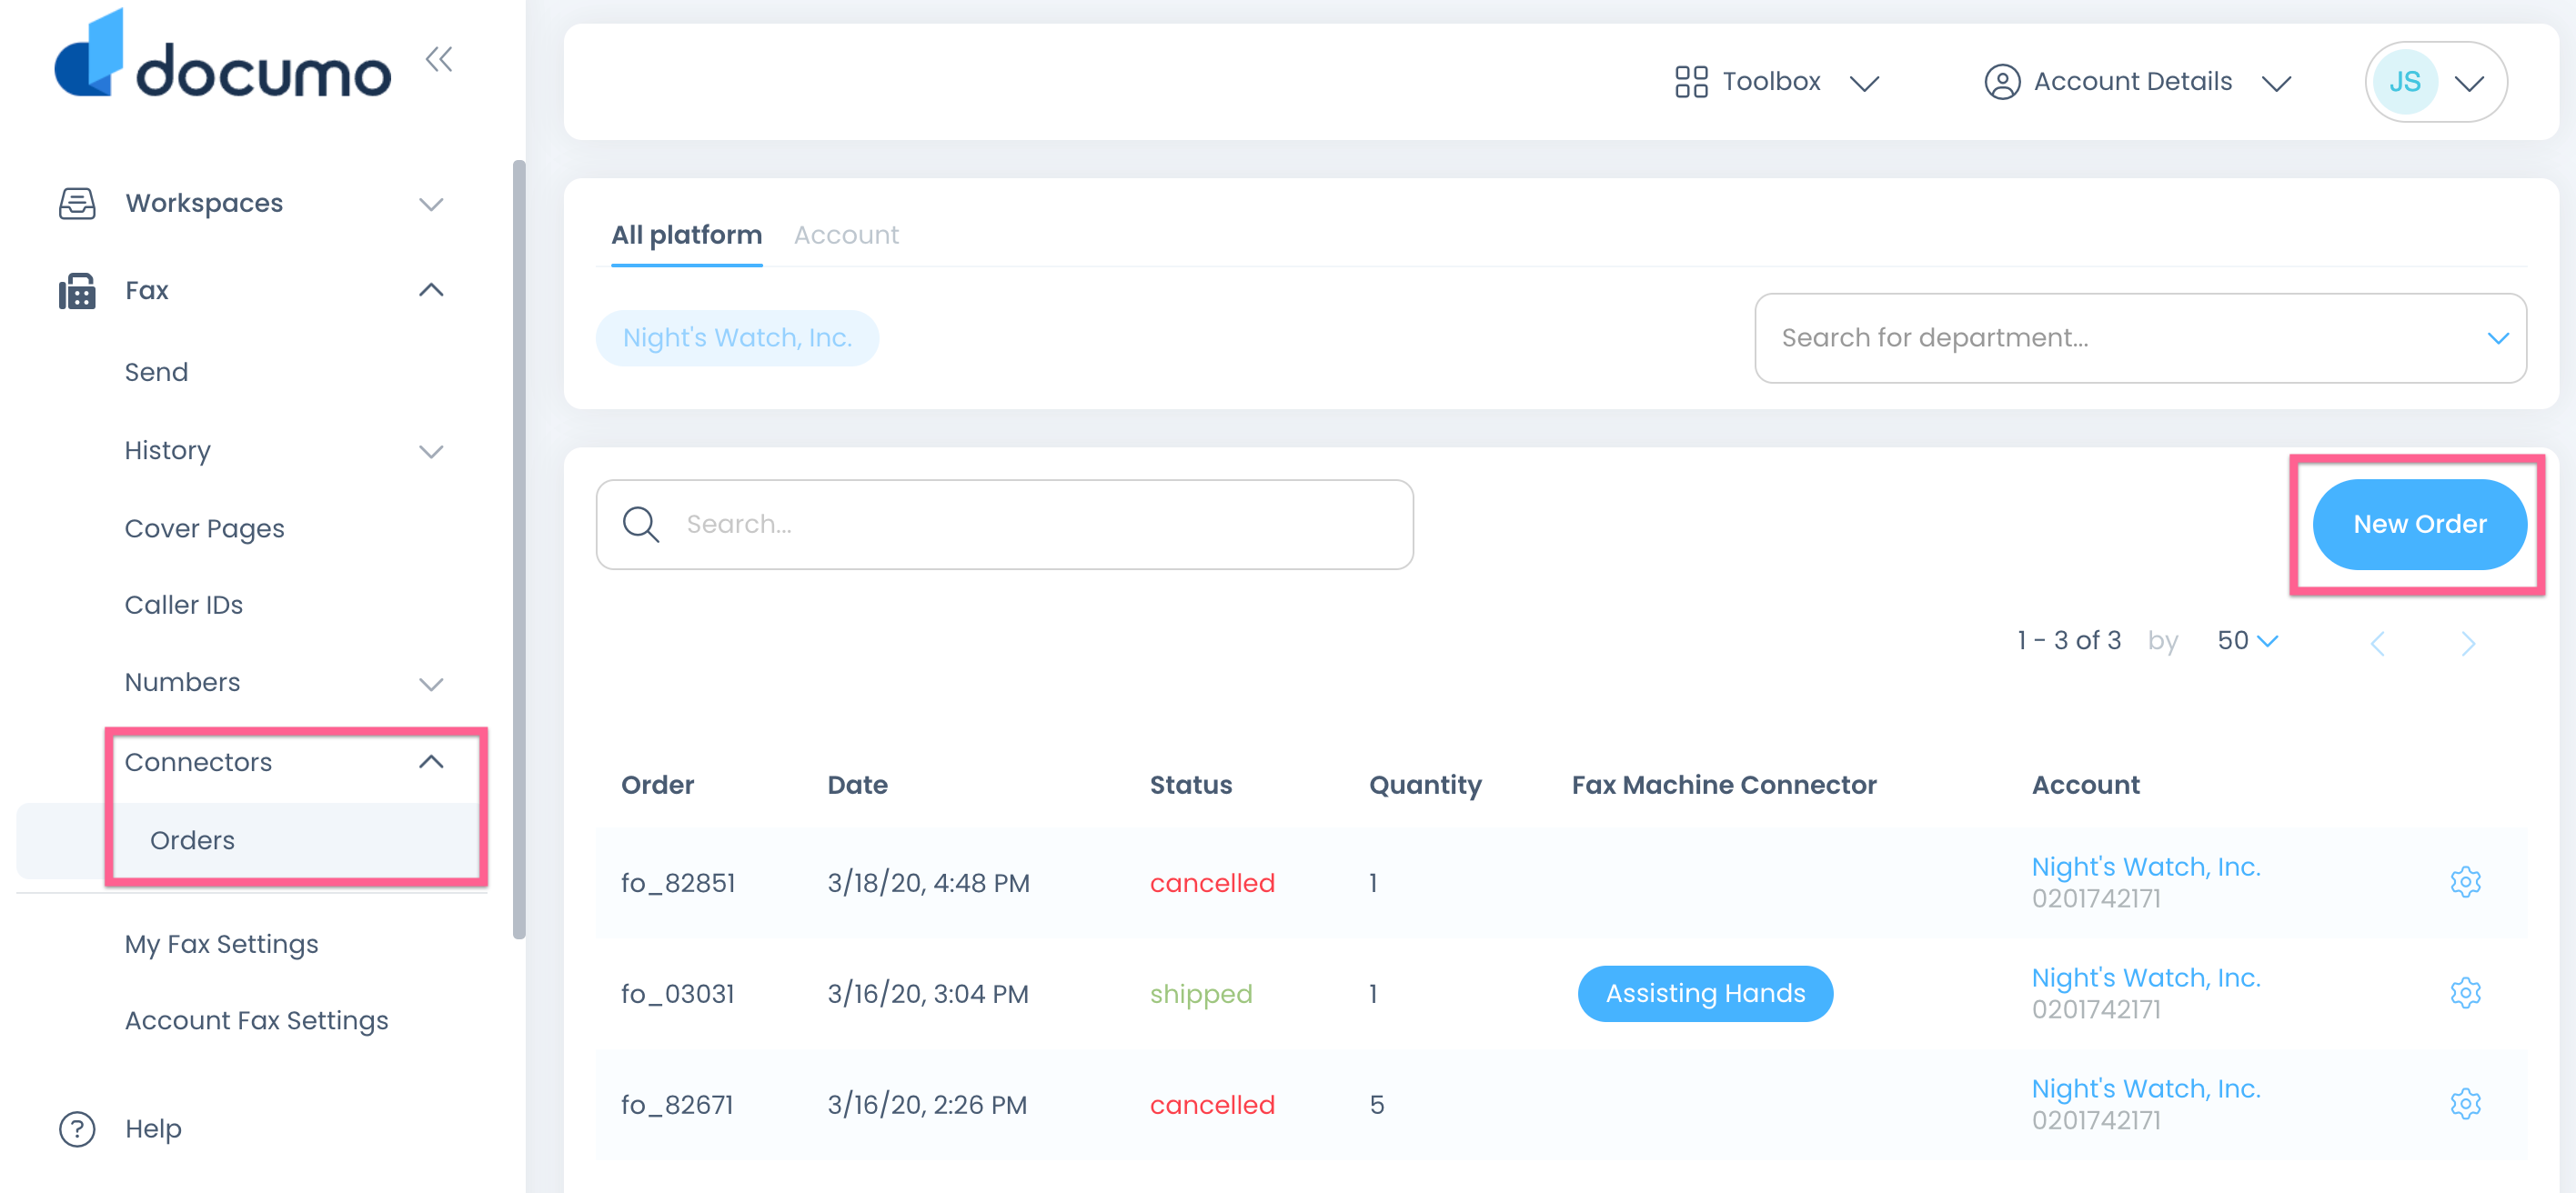Expand the Workspaces menu
This screenshot has height=1193, width=2576.
(x=430, y=204)
